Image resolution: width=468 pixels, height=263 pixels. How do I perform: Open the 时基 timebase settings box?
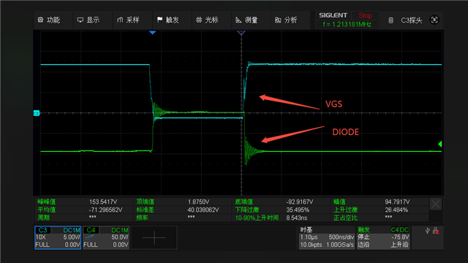point(327,237)
